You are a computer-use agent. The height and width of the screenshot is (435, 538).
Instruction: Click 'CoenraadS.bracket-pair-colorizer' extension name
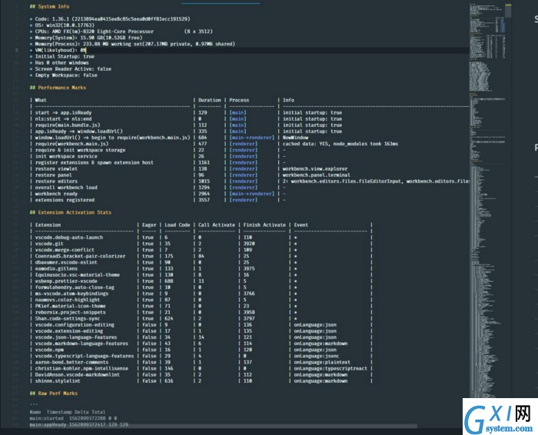80,256
